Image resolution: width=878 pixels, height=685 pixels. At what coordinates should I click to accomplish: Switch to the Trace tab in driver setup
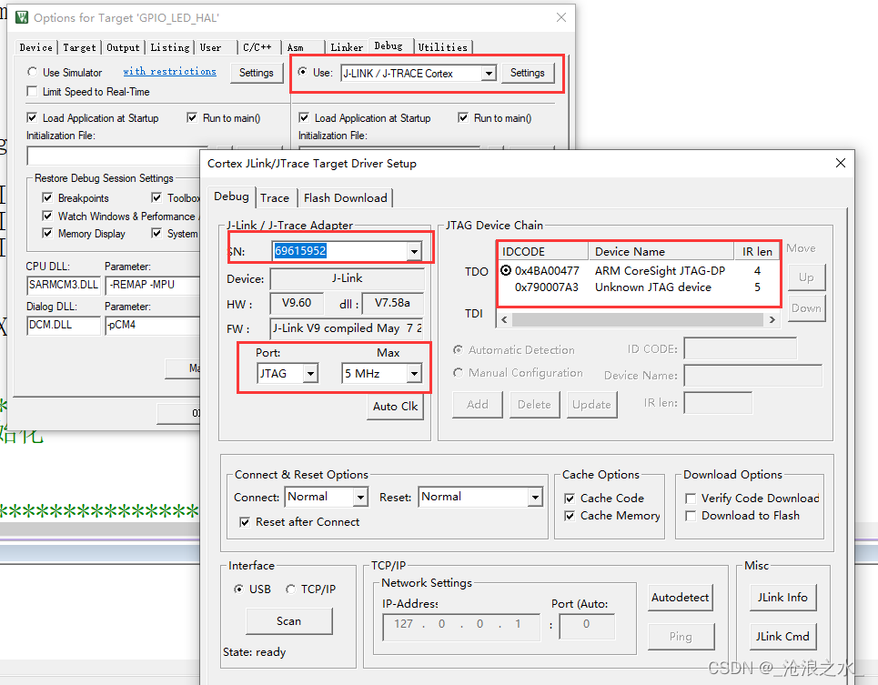click(x=275, y=198)
